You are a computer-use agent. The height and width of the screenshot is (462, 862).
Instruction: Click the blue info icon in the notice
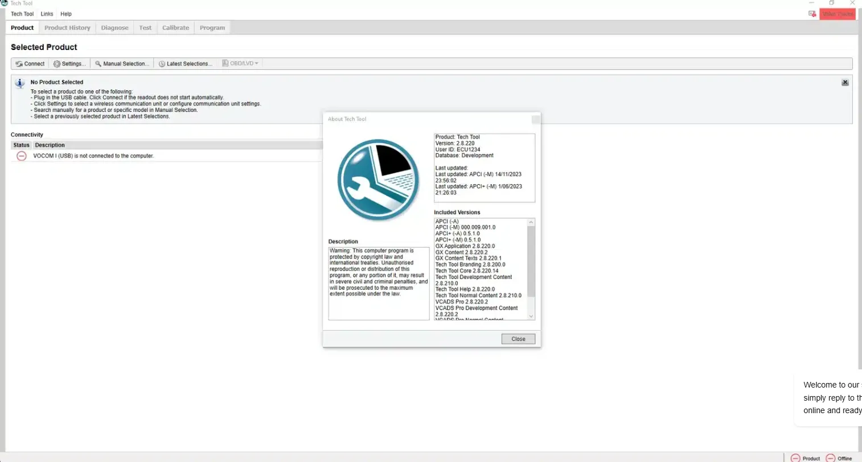coord(20,84)
